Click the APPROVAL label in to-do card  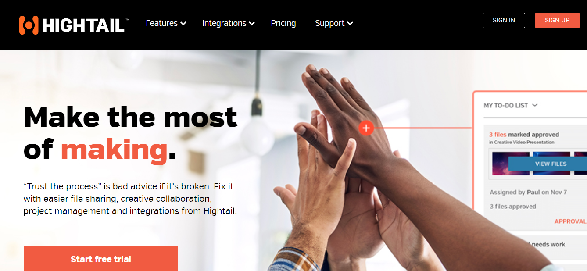pyautogui.click(x=570, y=221)
